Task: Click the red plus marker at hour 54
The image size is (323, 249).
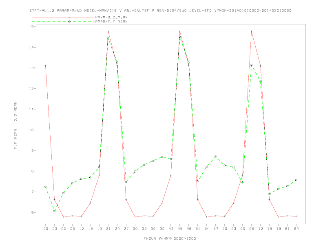Action: tap(207, 217)
